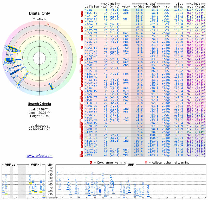208x200 pixels.
Task: Open the KSBW callsign link
Action: tap(88, 9)
